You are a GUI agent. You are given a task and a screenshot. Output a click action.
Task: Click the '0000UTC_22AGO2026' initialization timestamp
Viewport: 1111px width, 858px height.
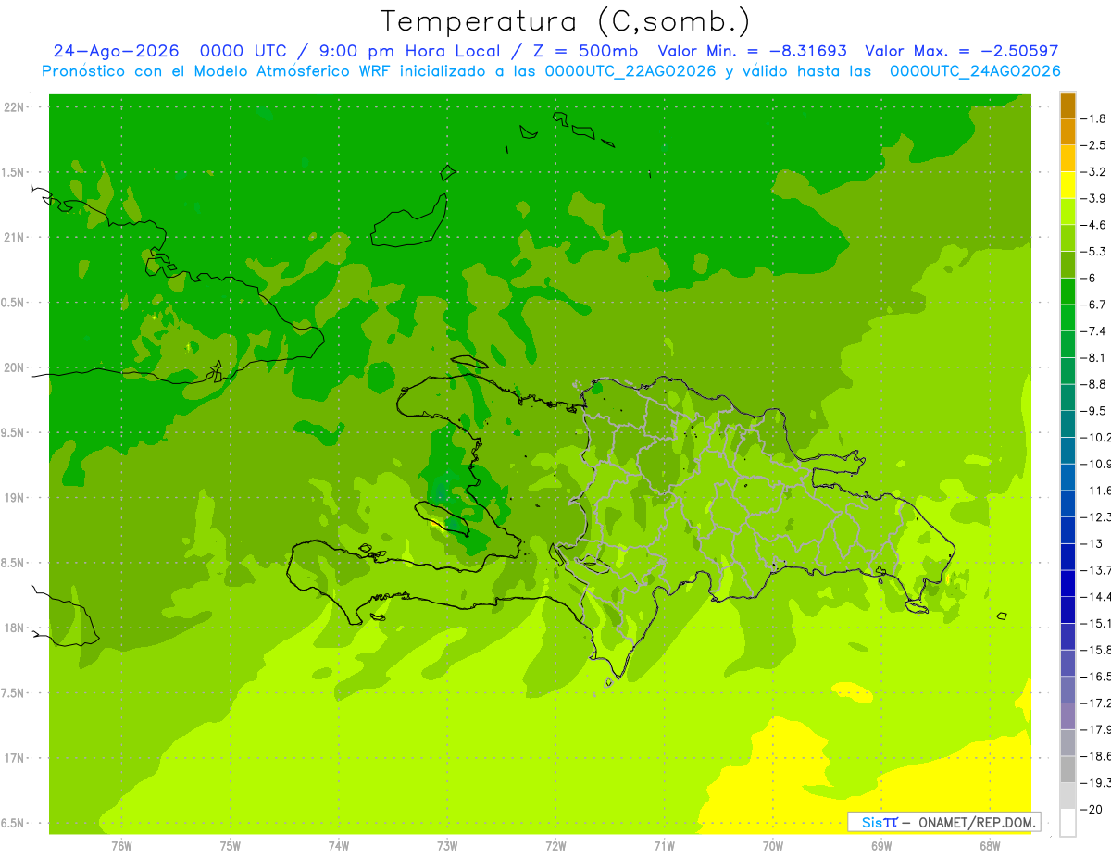click(630, 71)
